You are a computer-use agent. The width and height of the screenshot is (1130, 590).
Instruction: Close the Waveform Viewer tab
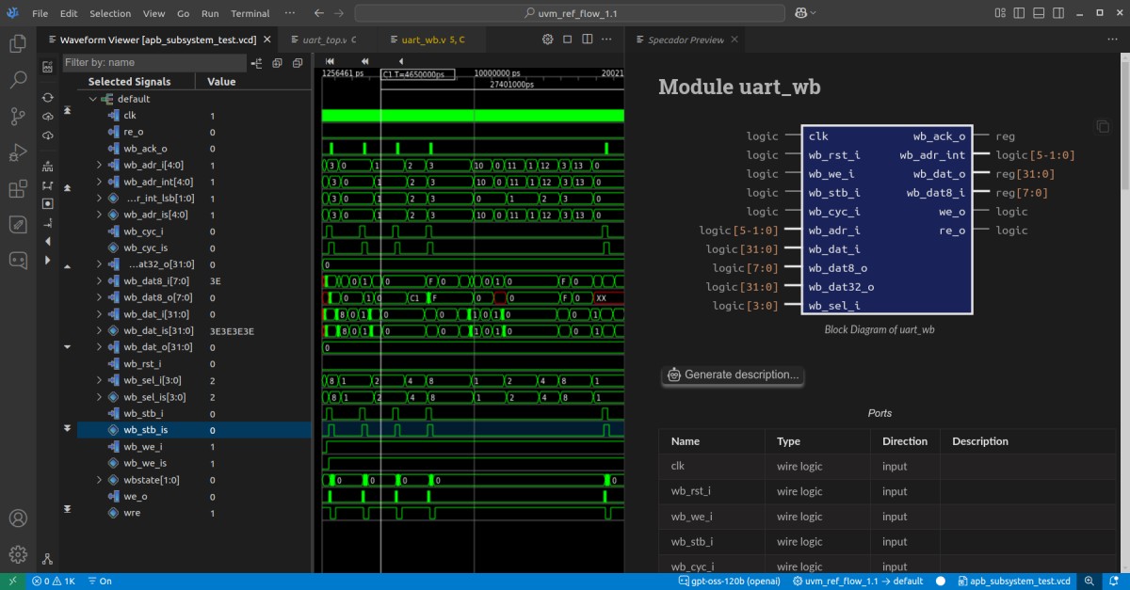pyautogui.click(x=267, y=40)
